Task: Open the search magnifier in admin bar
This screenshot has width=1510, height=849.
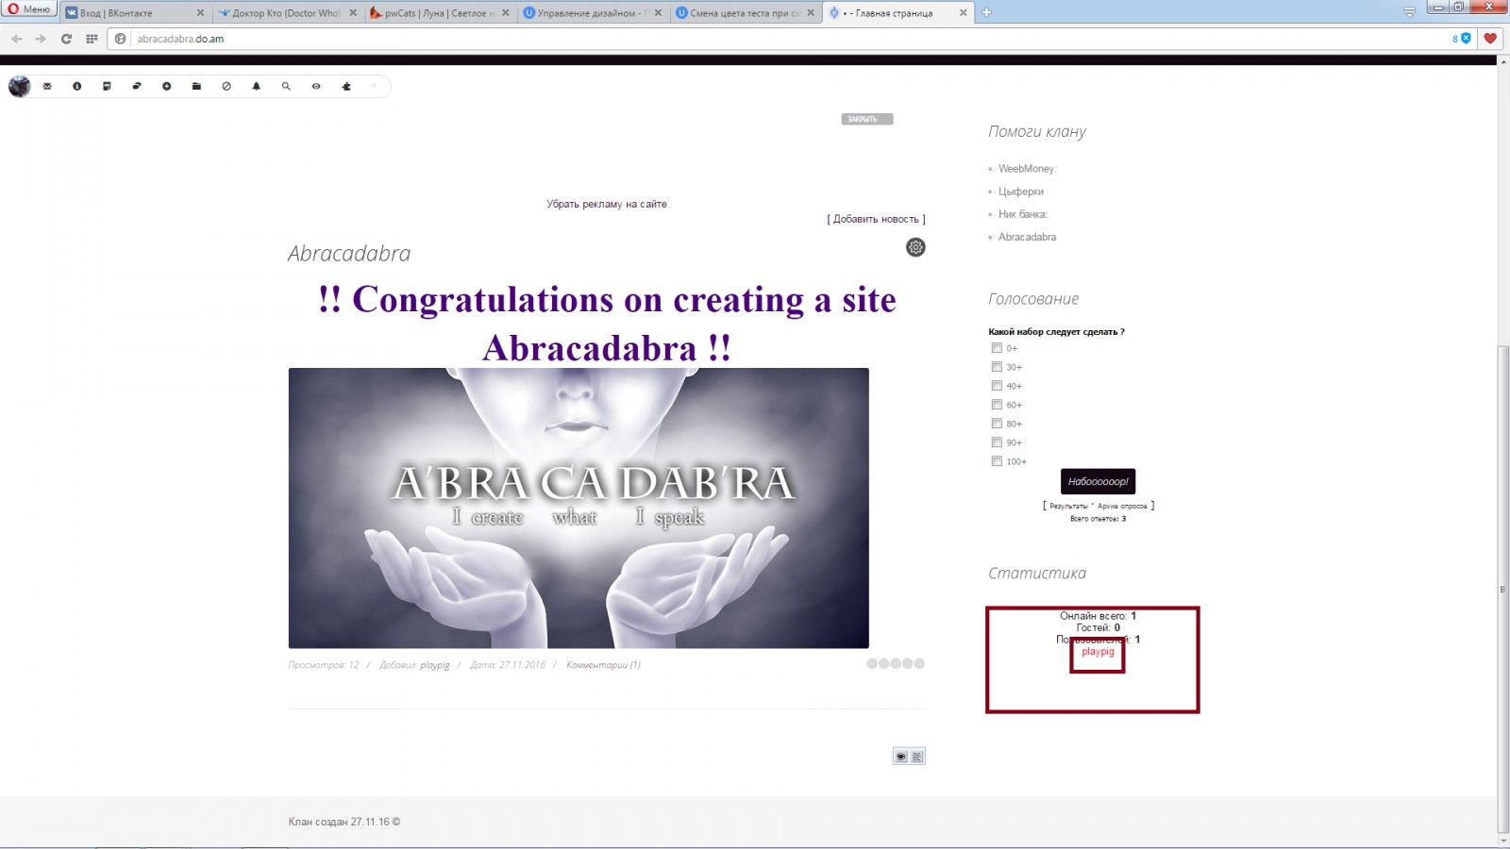Action: [286, 86]
